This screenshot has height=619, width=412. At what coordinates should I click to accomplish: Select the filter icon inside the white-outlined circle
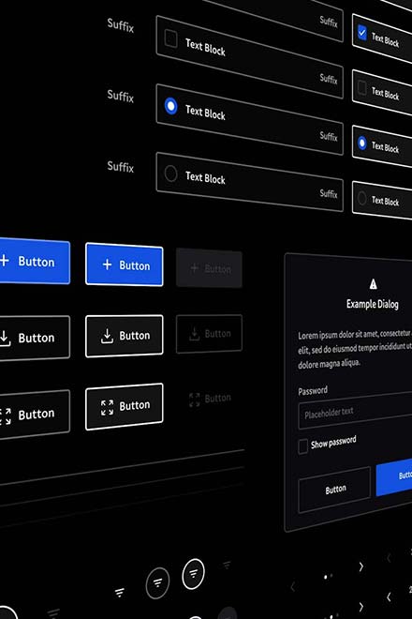point(193,573)
